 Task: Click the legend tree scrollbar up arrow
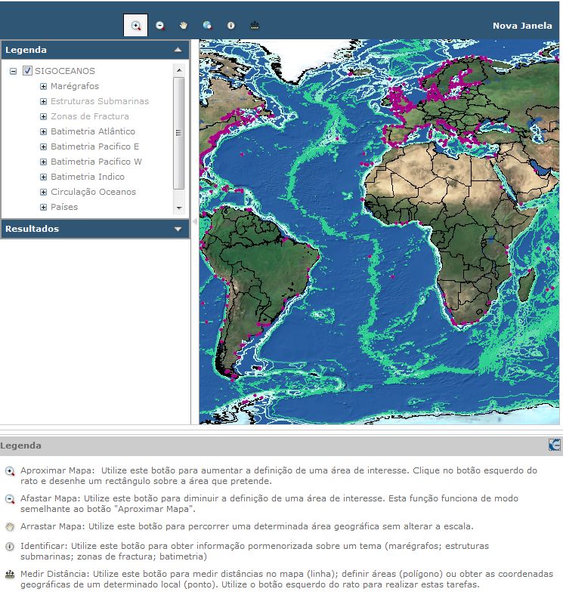click(179, 70)
